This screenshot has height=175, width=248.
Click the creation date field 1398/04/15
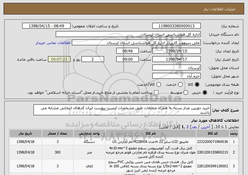tap(176, 51)
